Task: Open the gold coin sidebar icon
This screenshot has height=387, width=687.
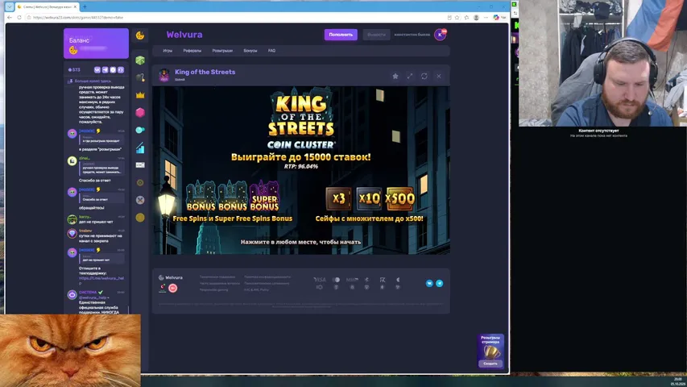Action: tap(140, 217)
